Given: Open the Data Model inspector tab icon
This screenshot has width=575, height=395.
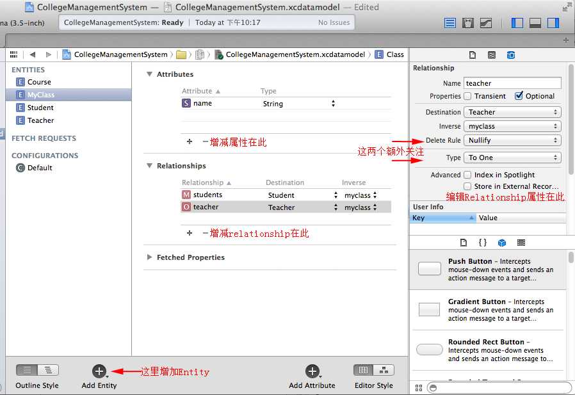Looking at the screenshot, I should 511,55.
